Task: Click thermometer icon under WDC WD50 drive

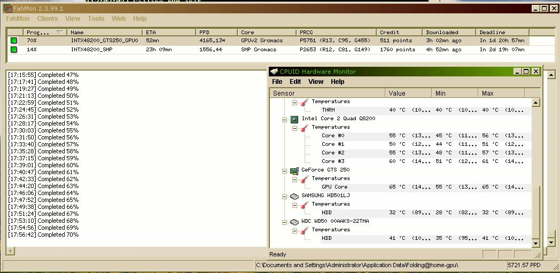Action: 304,231
